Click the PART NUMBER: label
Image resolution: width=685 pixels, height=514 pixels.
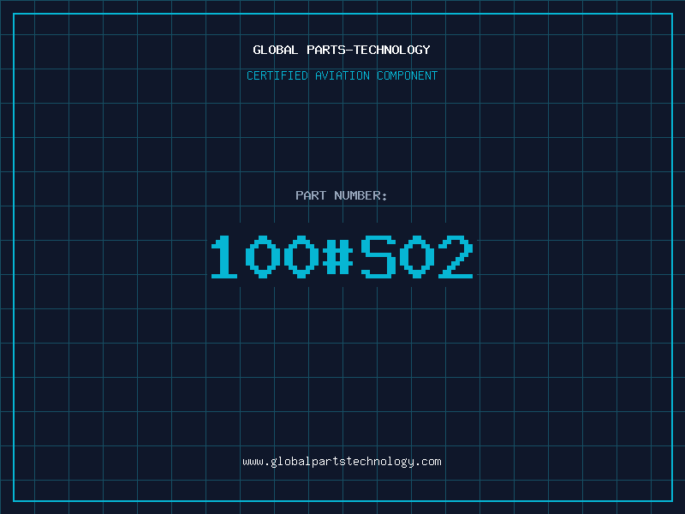342,195
